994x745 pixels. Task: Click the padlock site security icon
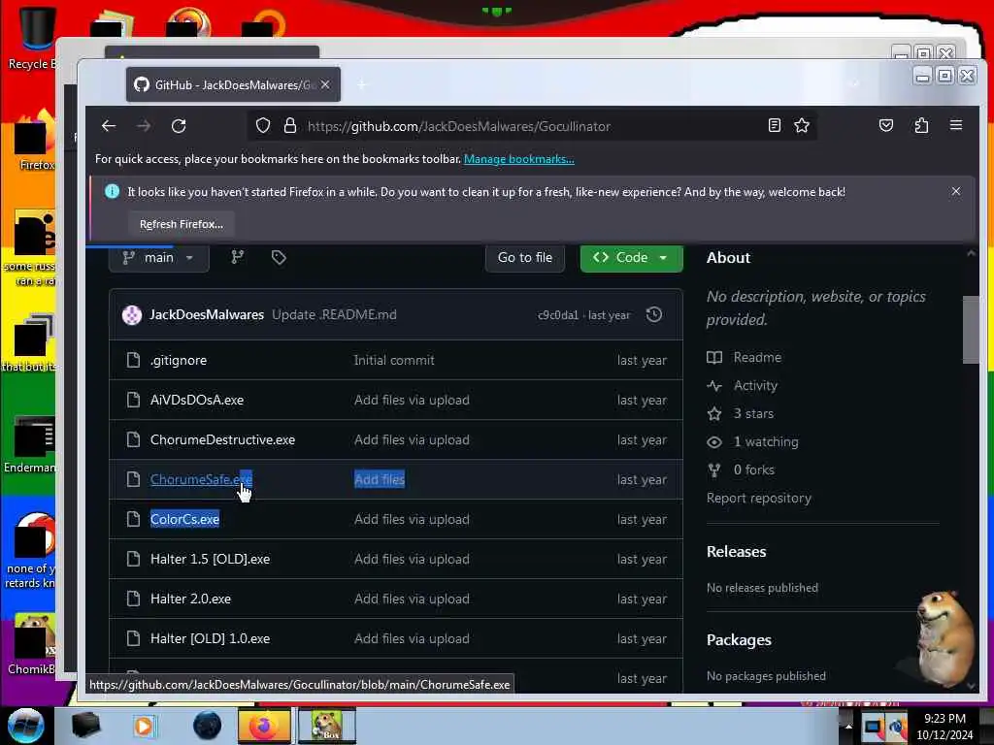tap(290, 126)
